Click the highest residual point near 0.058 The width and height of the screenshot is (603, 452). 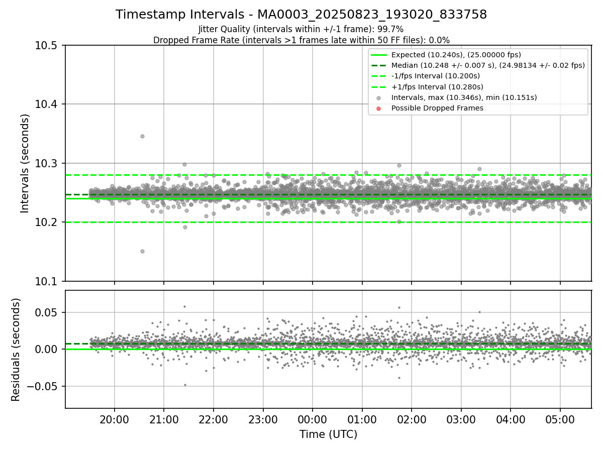tap(184, 306)
